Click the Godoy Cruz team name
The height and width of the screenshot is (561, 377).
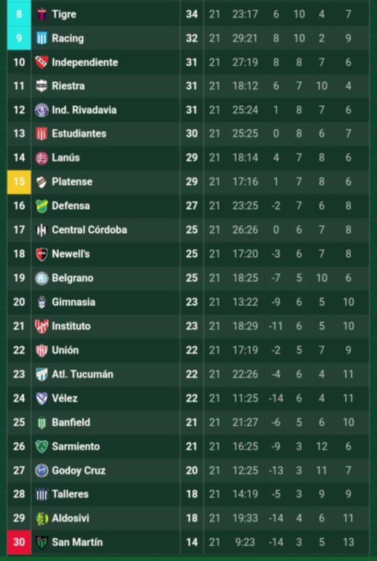click(79, 471)
